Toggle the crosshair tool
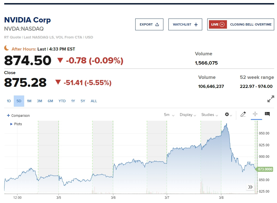 point(255,114)
